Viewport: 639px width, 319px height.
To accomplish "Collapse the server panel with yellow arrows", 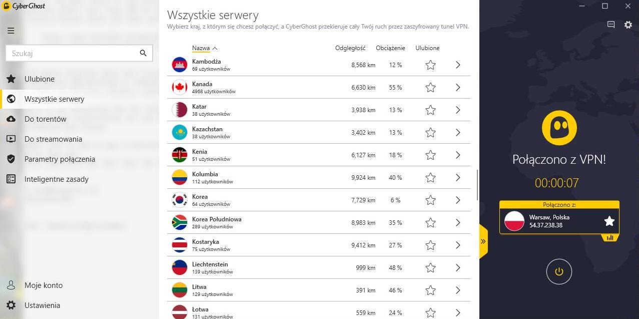I will [x=483, y=241].
